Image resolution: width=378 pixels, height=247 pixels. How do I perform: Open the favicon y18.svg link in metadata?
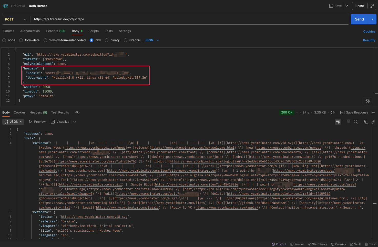(x=94, y=217)
